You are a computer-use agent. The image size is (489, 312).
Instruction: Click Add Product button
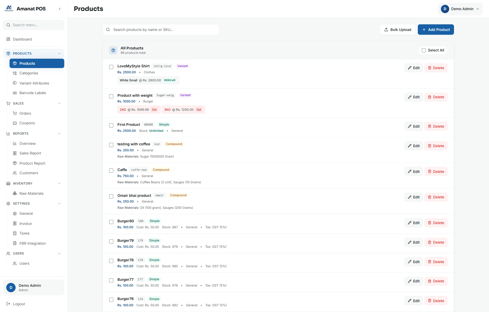coord(436,30)
